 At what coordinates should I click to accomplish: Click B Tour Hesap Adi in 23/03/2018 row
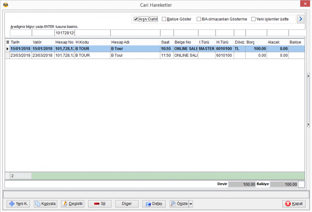coord(135,56)
